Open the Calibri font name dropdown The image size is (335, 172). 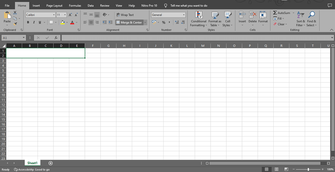(x=54, y=15)
